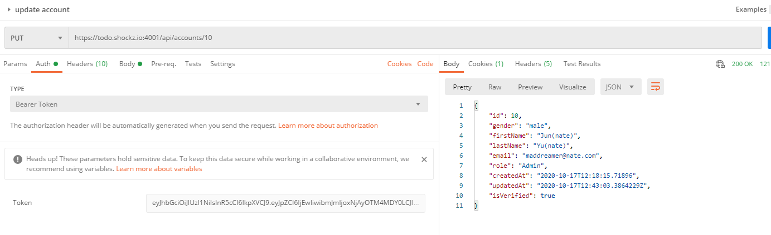Viewport: 771px width, 235px height.
Task: Switch response view to Preview
Action: [530, 87]
